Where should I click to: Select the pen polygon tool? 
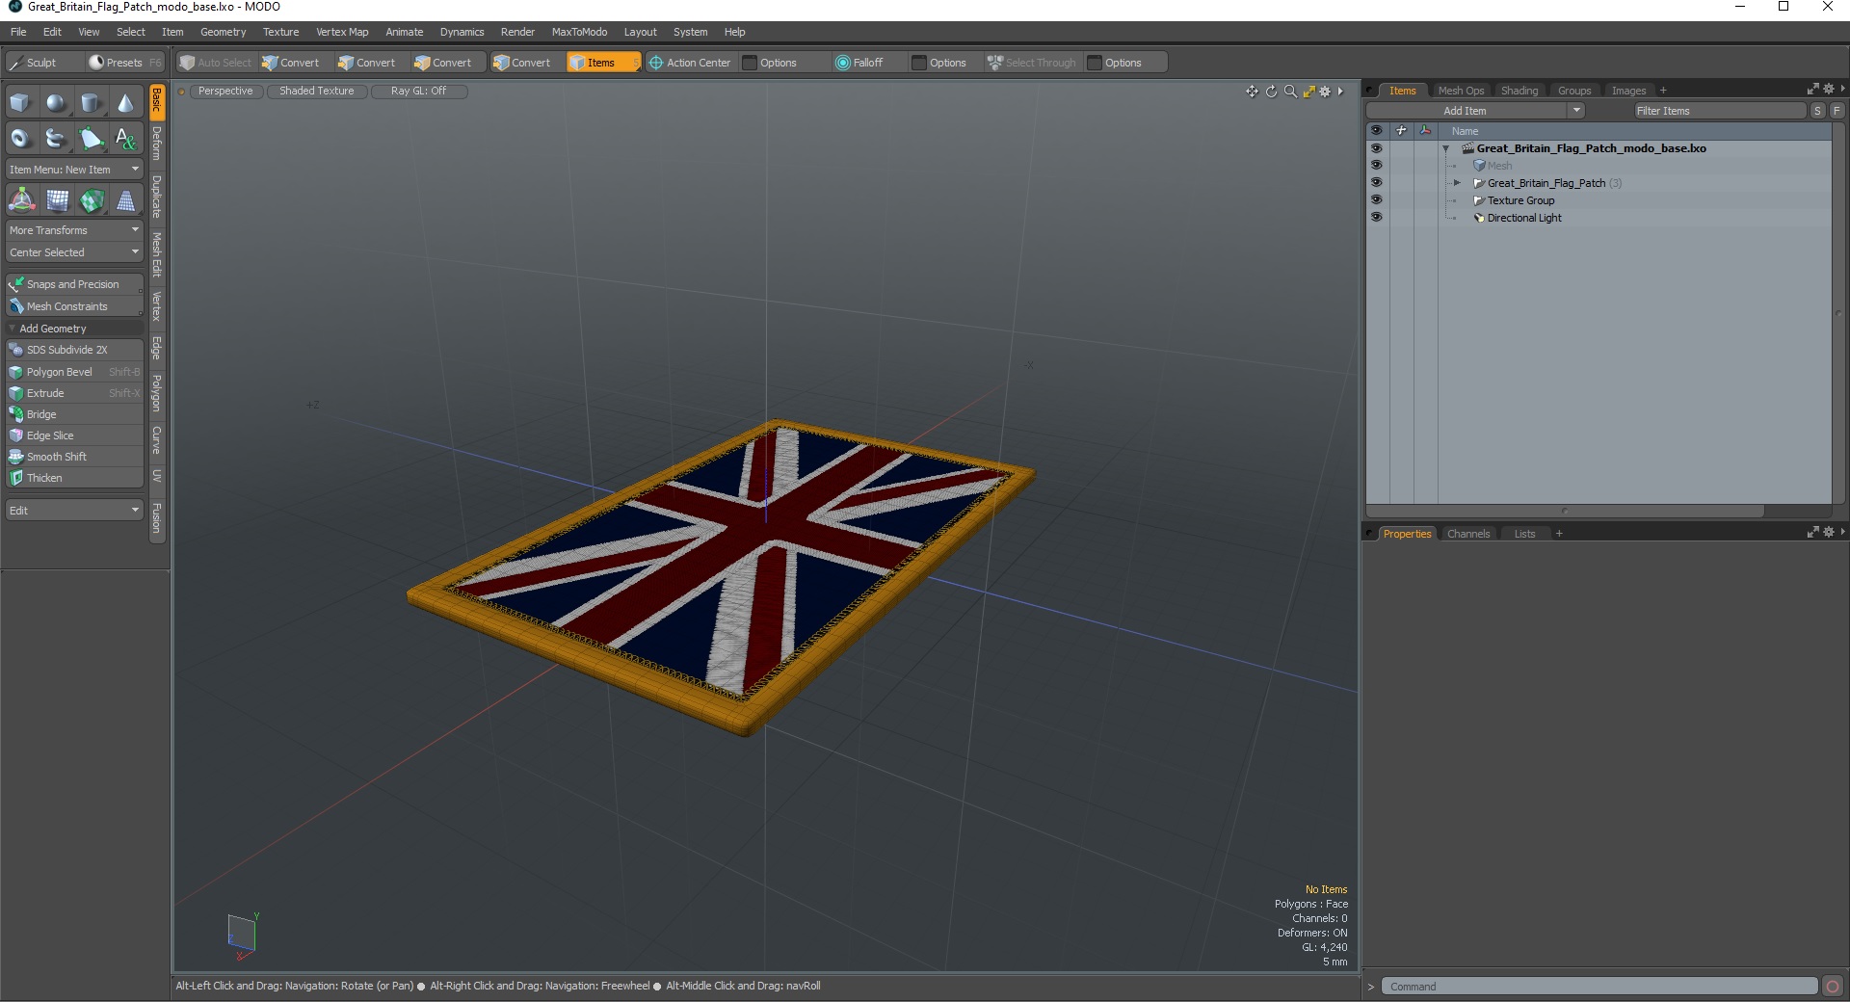tap(91, 139)
